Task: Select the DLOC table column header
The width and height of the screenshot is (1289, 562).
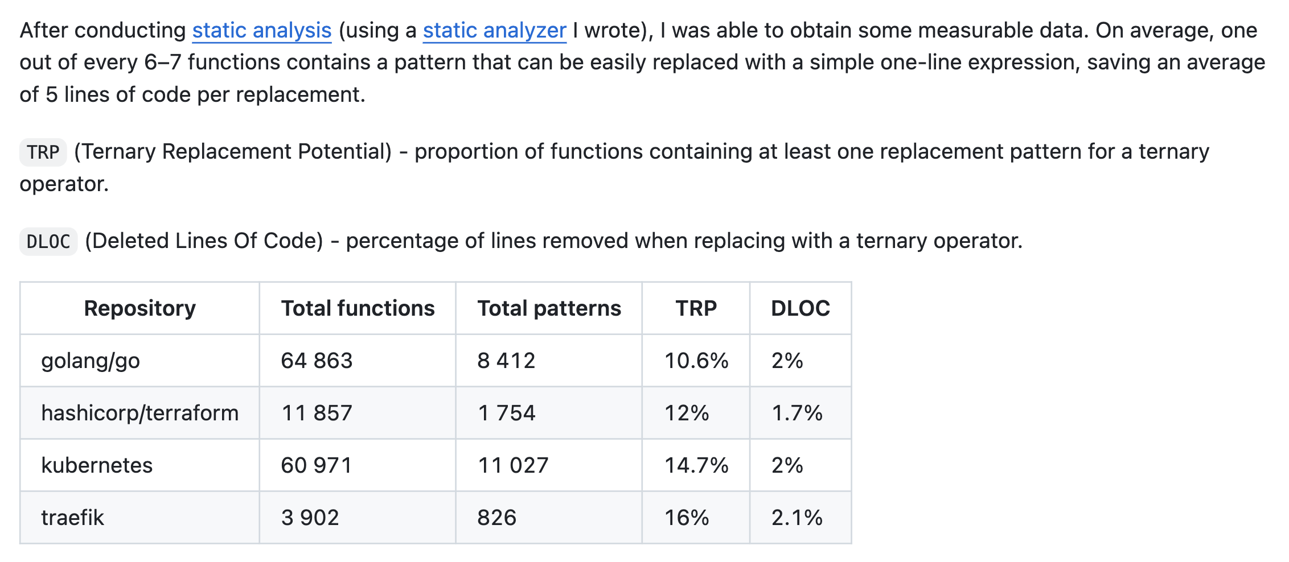Action: click(x=801, y=308)
